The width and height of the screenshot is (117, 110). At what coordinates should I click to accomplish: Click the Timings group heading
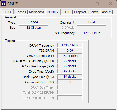pyautogui.click(x=10, y=40)
